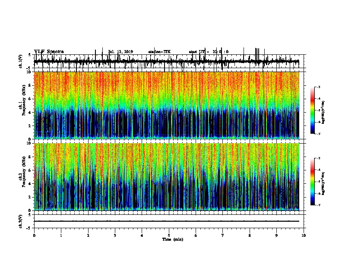342x264 pixels.
Task: Click the "Time (min)" x-axis label
Action: (173, 239)
